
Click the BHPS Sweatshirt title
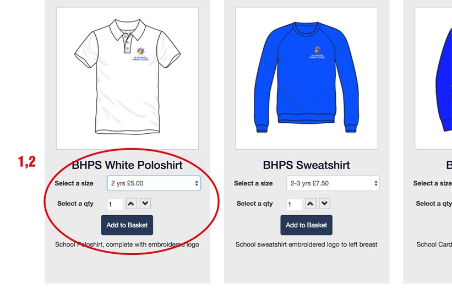[x=307, y=165]
